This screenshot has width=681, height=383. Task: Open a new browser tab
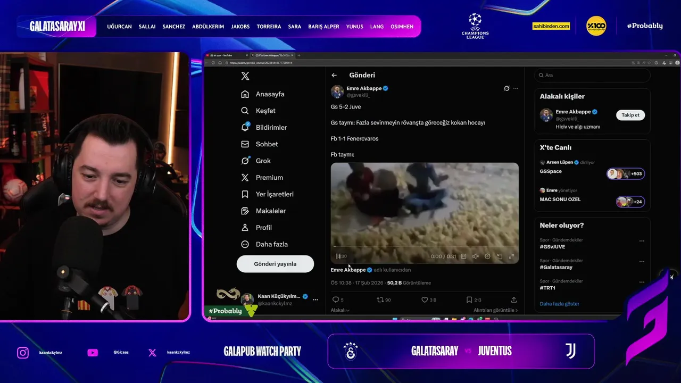tap(299, 55)
